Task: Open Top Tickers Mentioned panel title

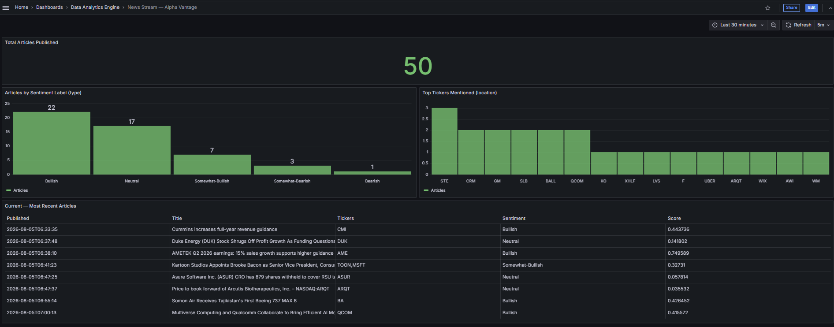Action: coord(459,93)
